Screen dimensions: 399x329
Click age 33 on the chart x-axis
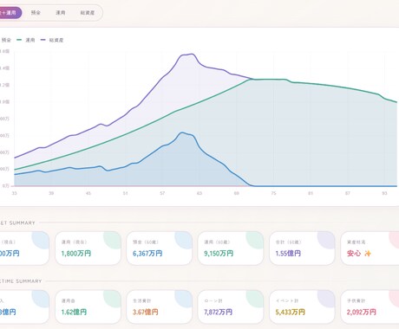14,193
